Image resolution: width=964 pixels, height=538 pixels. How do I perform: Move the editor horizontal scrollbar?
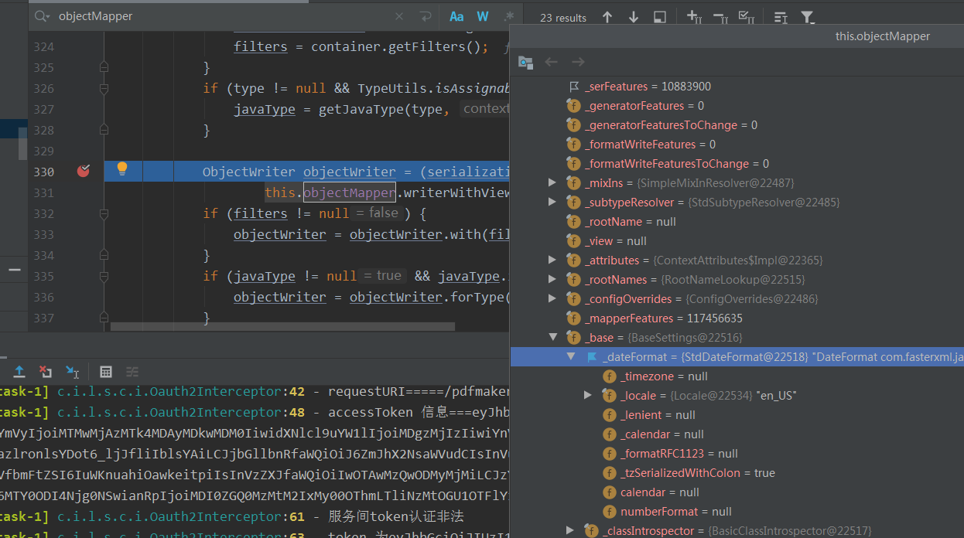click(282, 326)
